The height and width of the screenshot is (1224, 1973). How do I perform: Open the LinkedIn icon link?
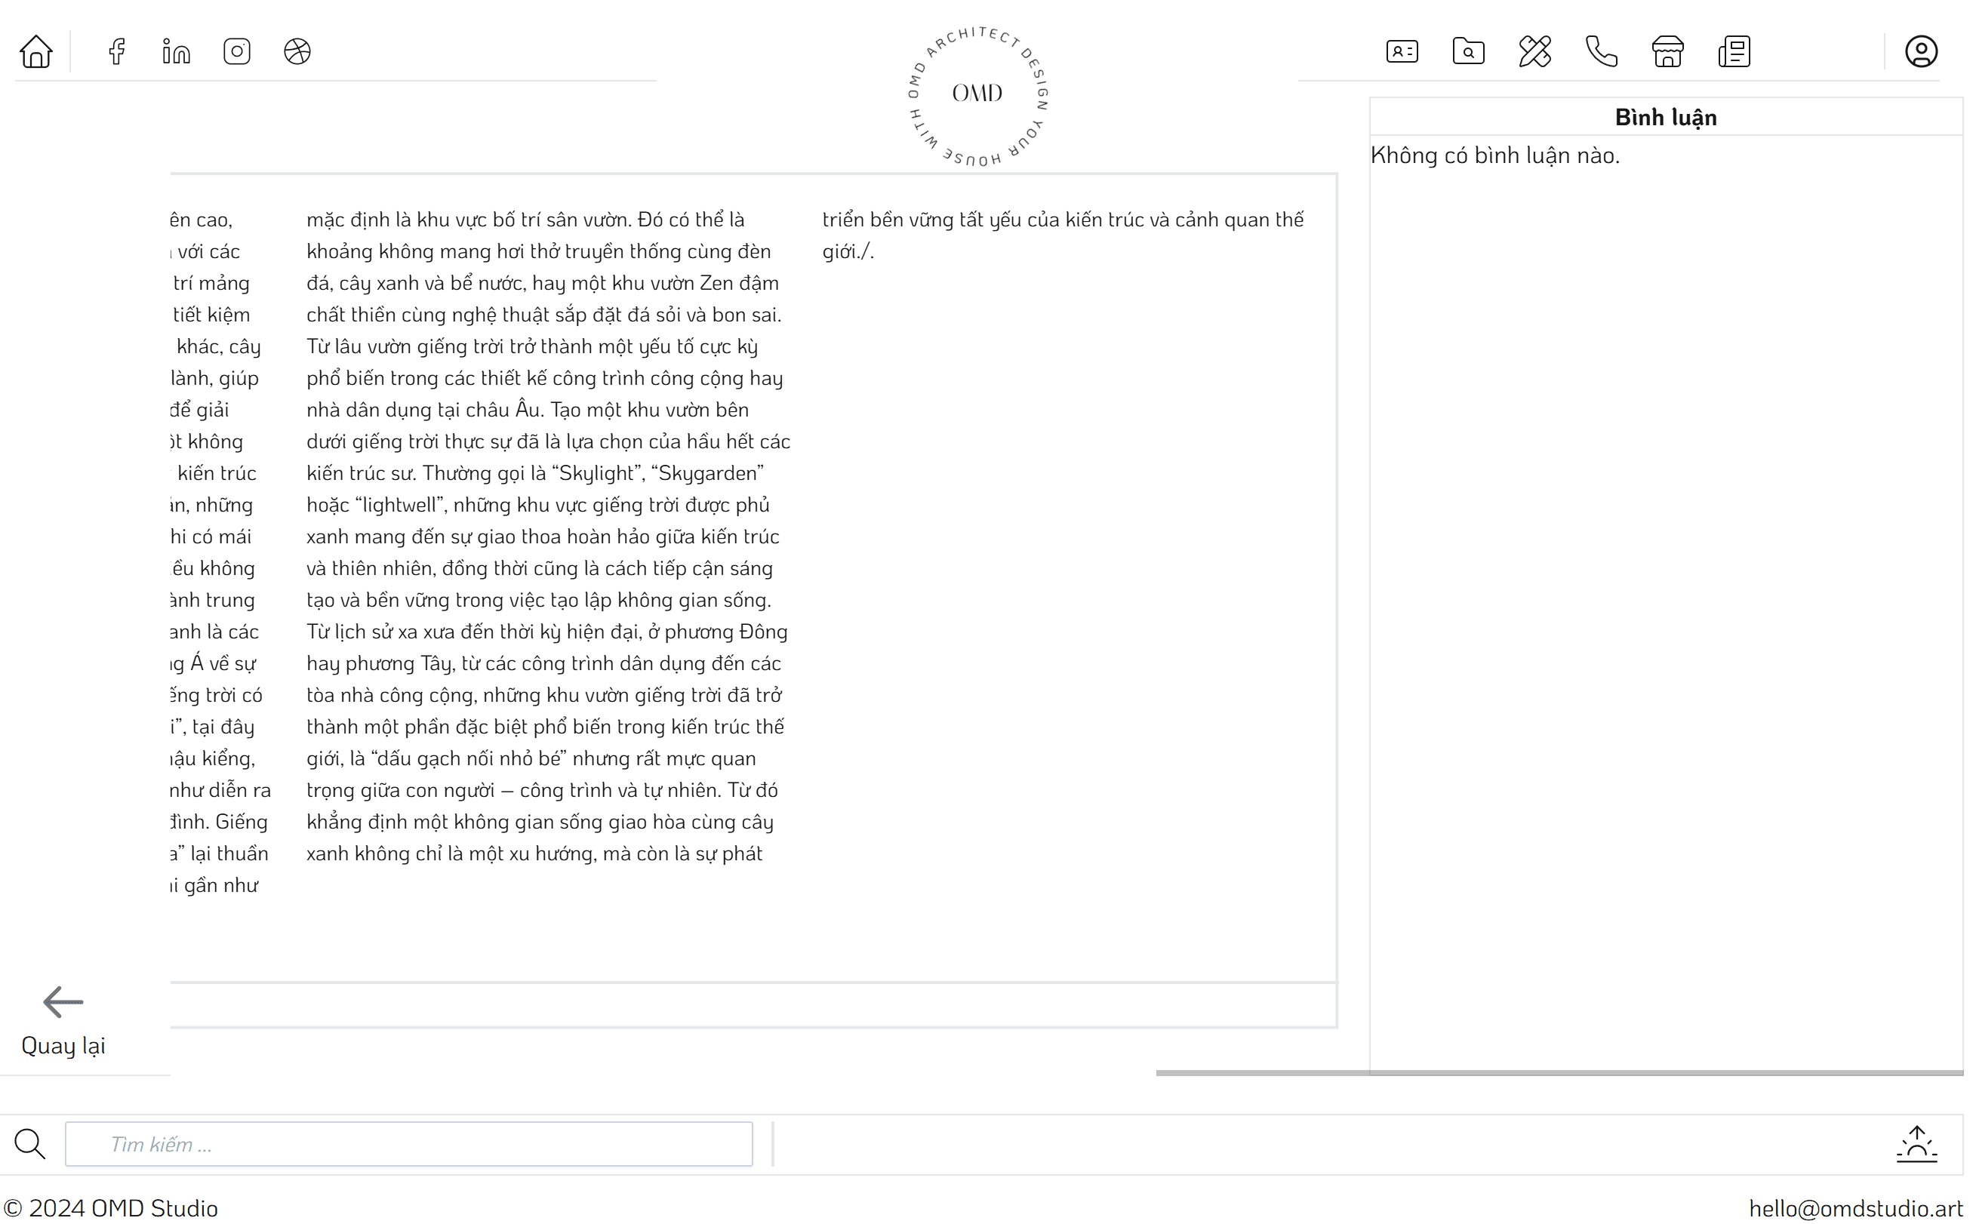tap(176, 51)
